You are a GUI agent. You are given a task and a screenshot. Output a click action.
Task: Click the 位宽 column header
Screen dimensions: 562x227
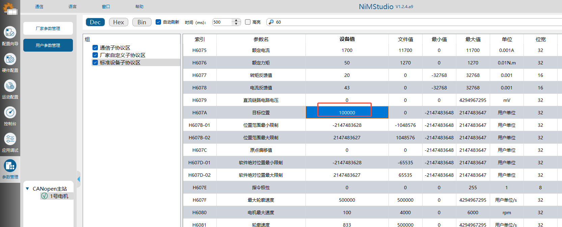tap(540, 39)
